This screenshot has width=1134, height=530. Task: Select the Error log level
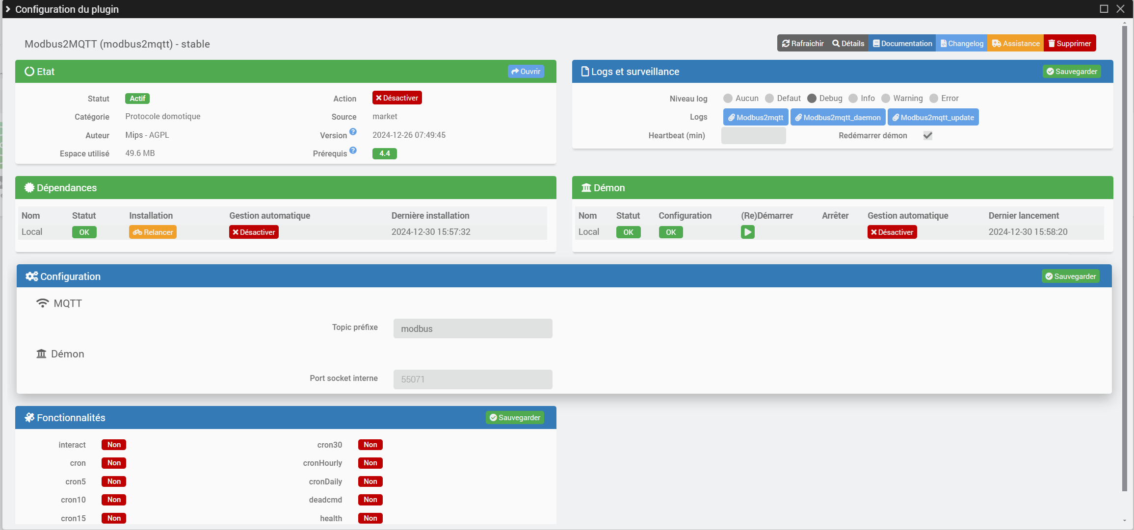pyautogui.click(x=934, y=99)
